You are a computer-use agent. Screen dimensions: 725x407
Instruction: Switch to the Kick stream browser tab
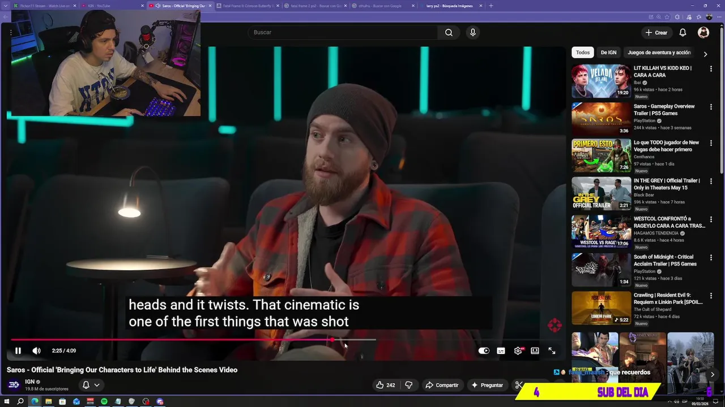coord(44,6)
